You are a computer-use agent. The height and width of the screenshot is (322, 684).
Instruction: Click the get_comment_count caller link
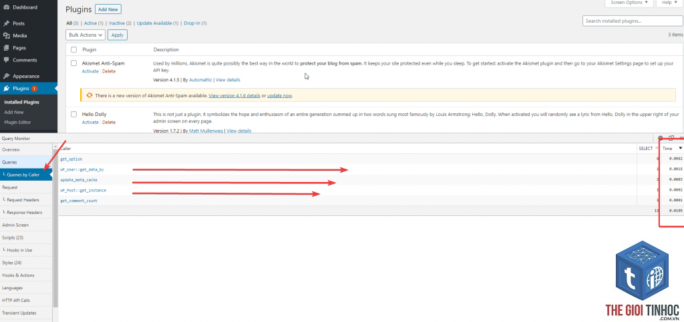click(x=79, y=201)
